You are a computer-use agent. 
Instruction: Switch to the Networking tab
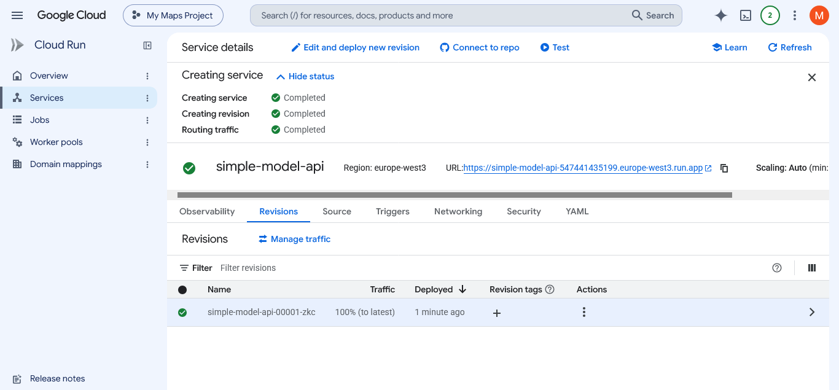pos(458,211)
